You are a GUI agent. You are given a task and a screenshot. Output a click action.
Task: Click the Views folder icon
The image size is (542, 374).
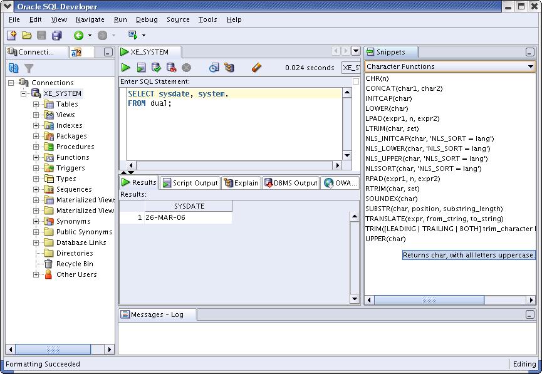49,115
